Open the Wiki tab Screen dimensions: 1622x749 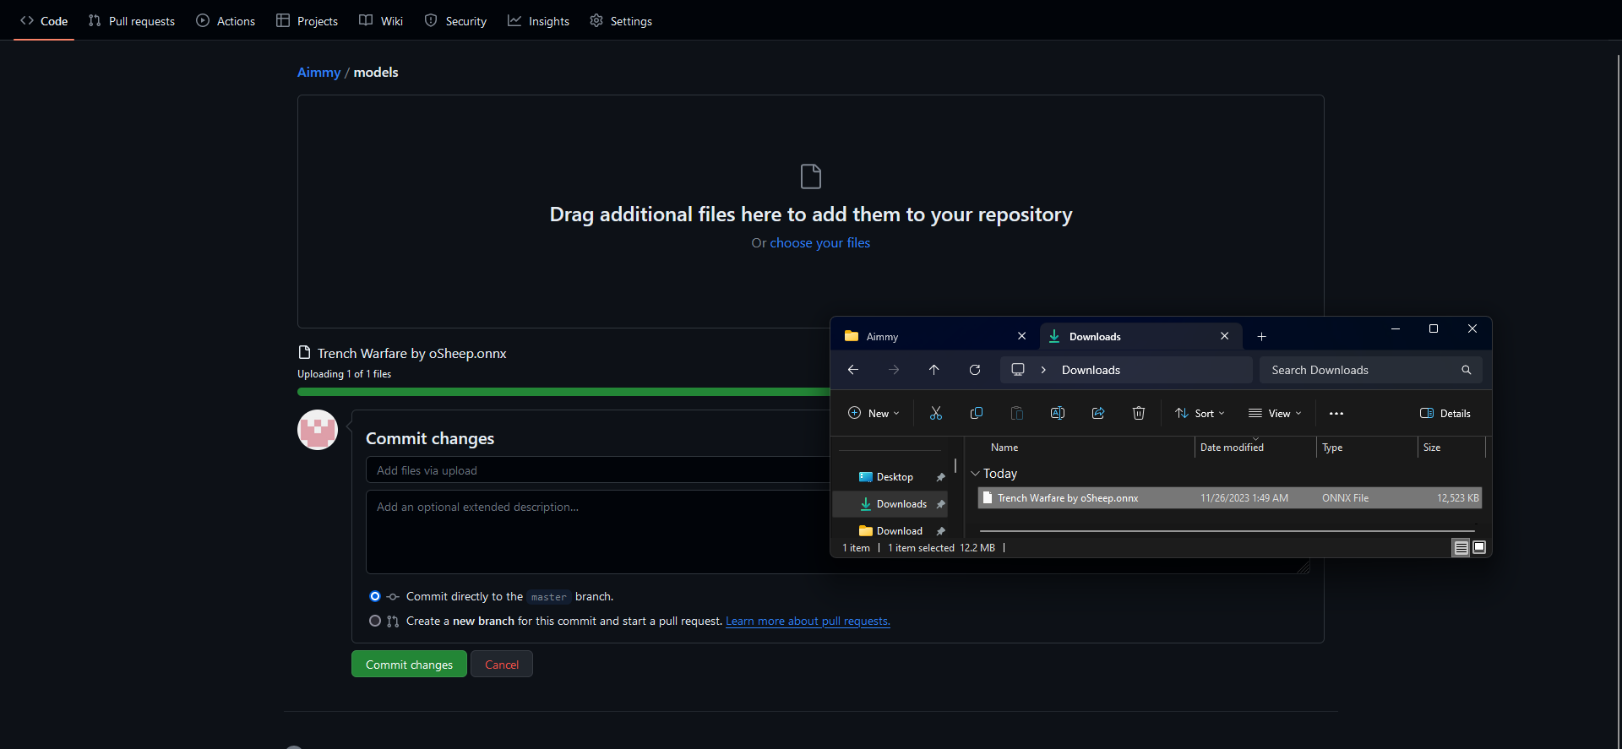(x=381, y=20)
